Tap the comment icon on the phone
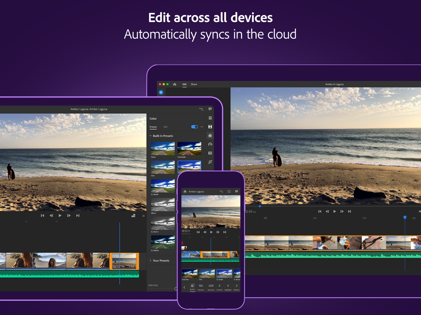The image size is (421, 315). click(237, 192)
